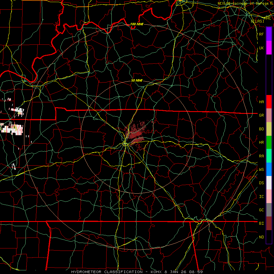Select the "IC" legend label

[x=262, y=197]
